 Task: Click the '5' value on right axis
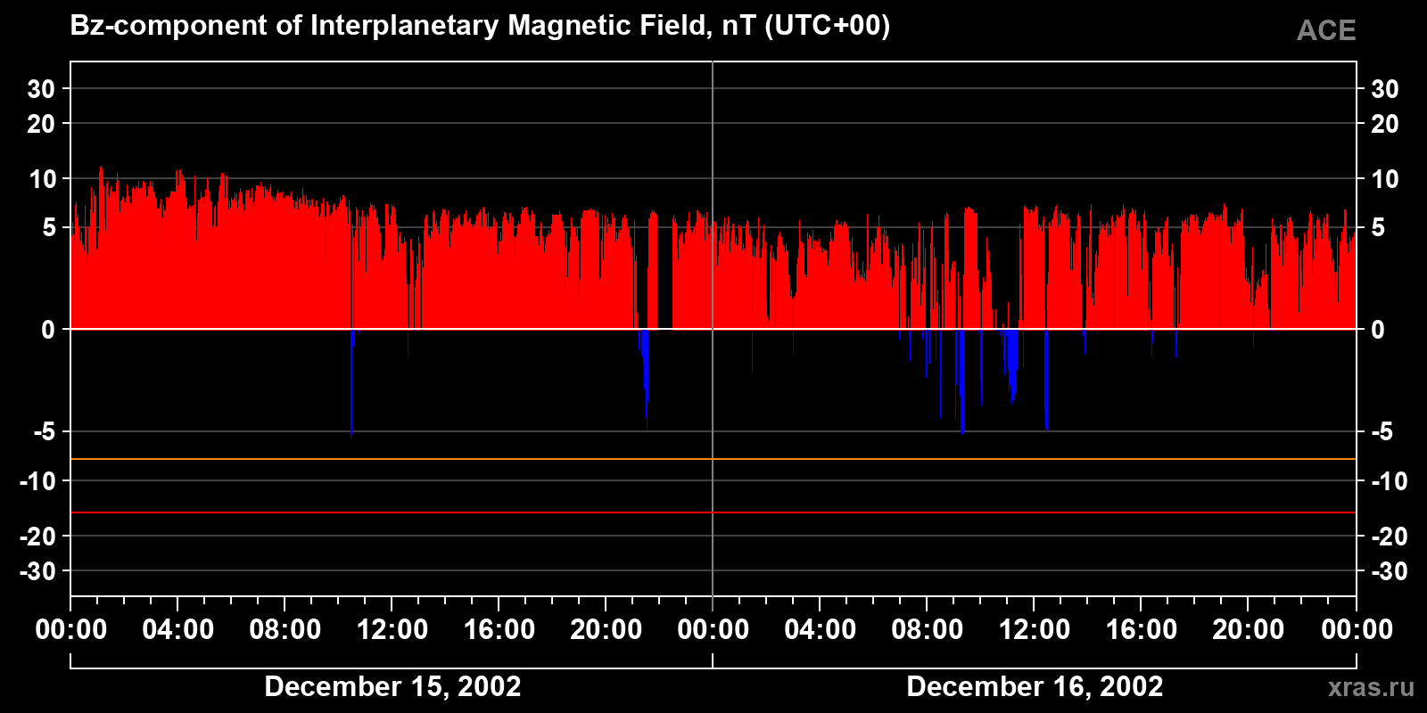(x=1378, y=228)
